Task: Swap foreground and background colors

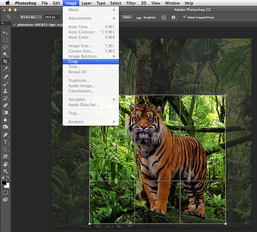Action: (x=8, y=177)
